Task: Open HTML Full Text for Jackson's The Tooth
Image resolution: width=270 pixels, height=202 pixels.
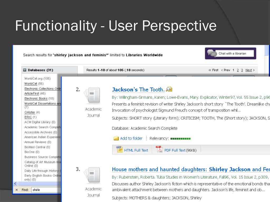Action: 136,150
